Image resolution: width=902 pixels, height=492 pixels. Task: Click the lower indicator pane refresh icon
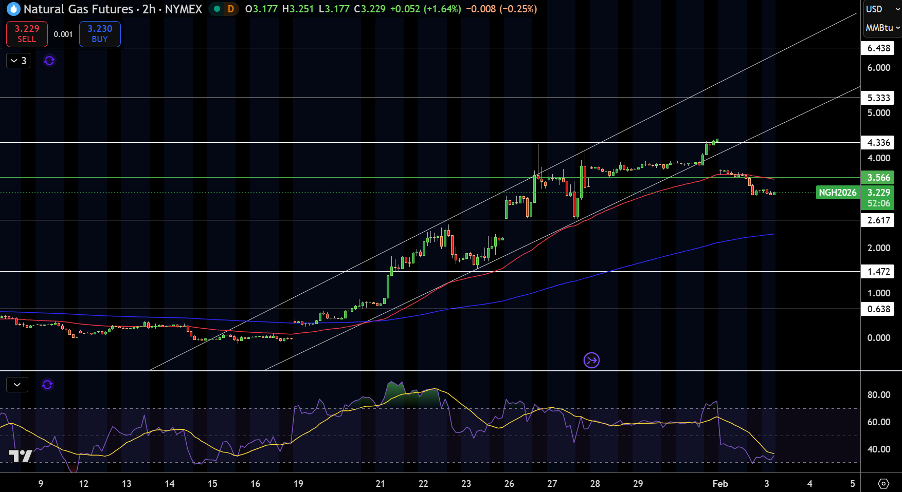point(47,385)
